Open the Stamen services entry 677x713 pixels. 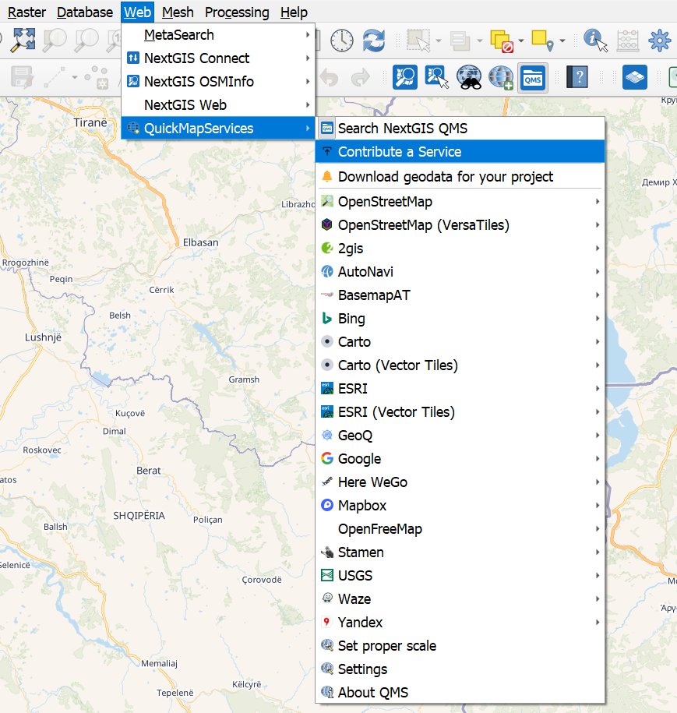click(x=460, y=552)
